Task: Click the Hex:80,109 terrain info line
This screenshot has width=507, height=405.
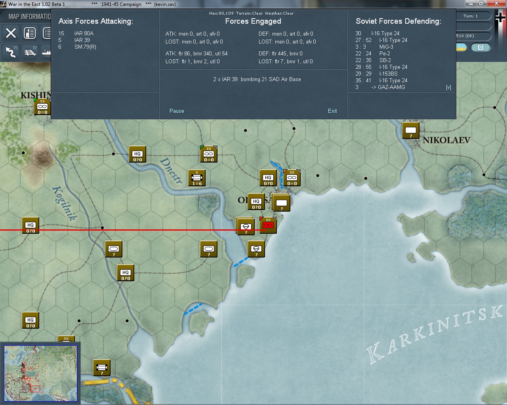Action: coord(252,13)
